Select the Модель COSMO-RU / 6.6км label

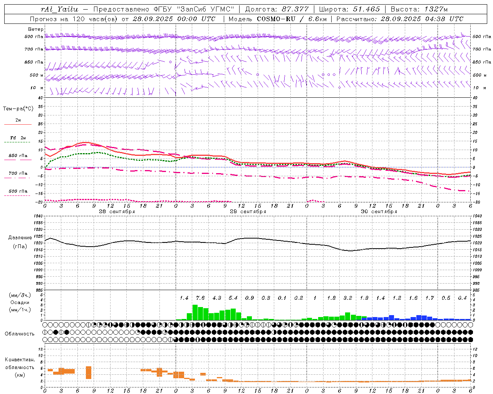tap(277, 19)
